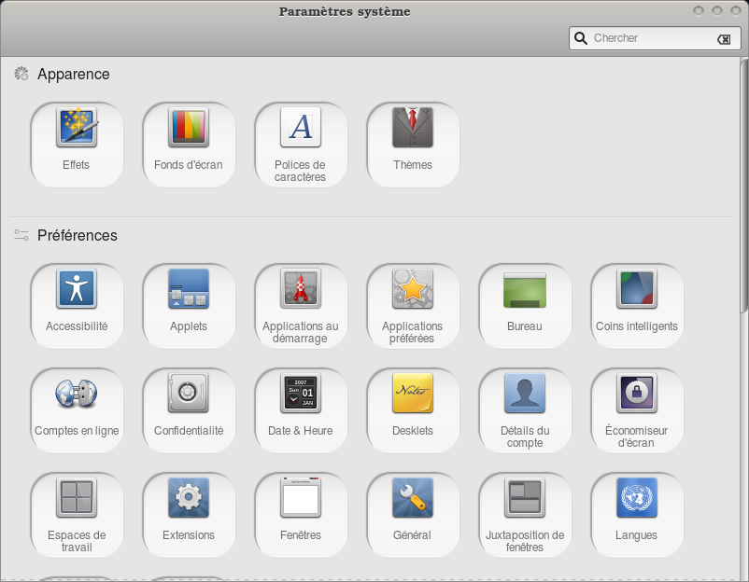Open Détails du compte

[525, 410]
